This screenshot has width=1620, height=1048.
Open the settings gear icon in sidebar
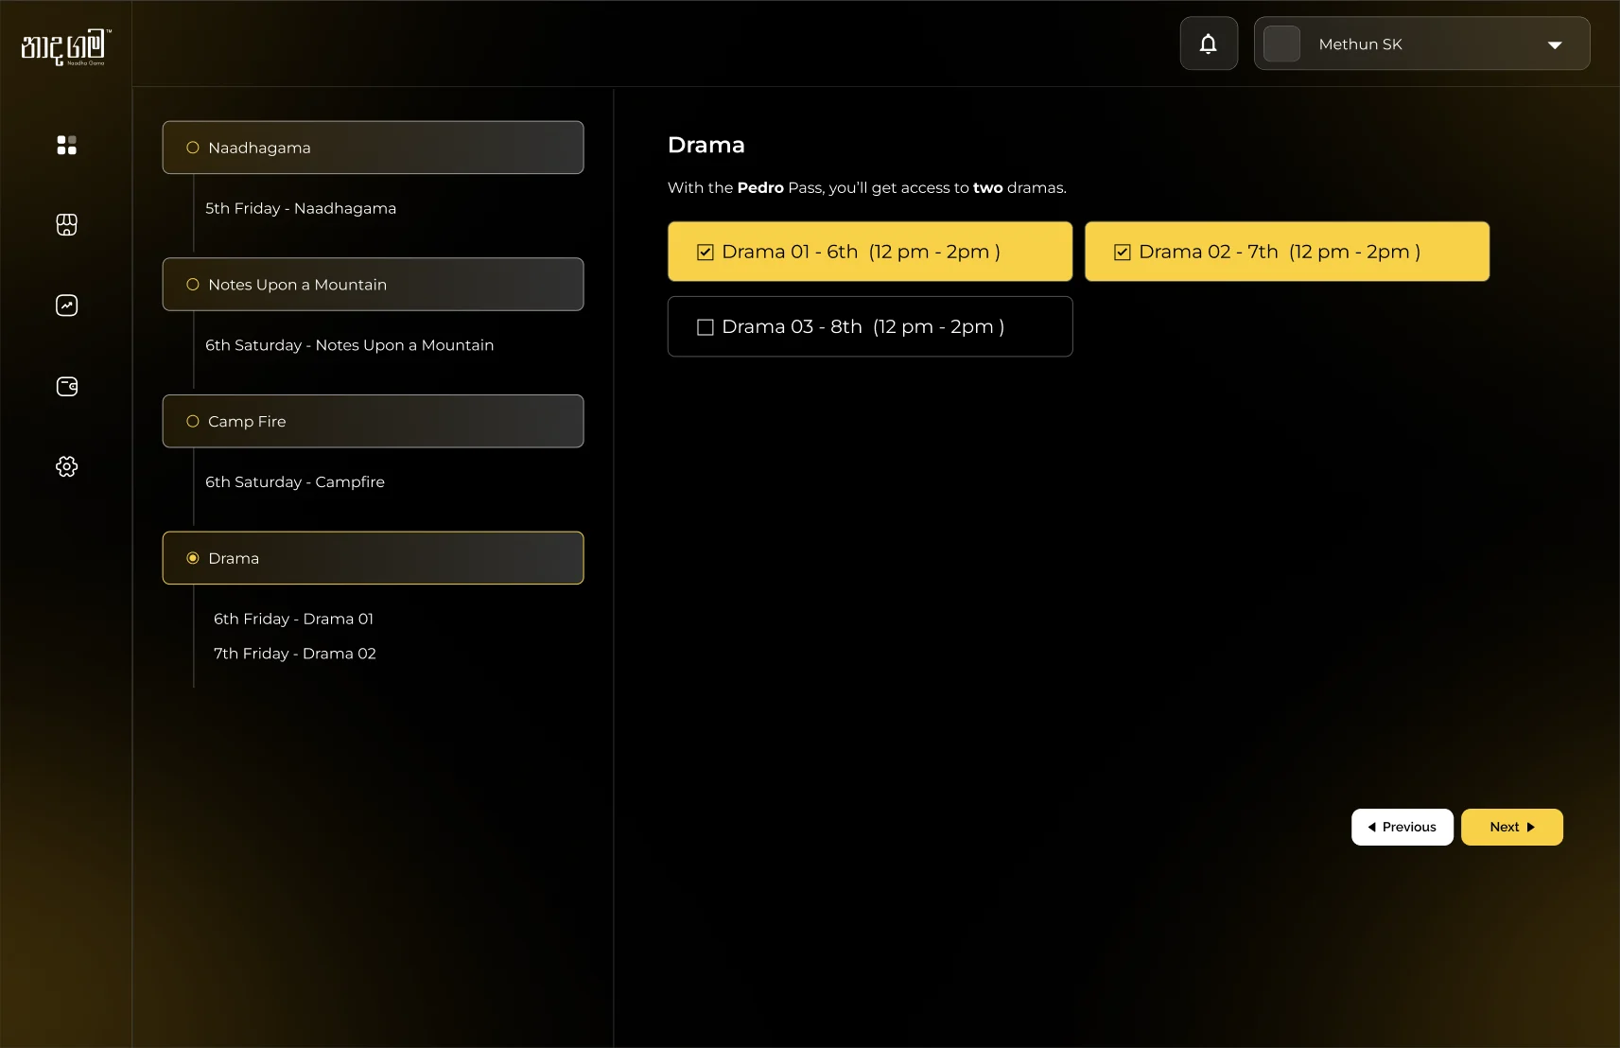pos(66,466)
